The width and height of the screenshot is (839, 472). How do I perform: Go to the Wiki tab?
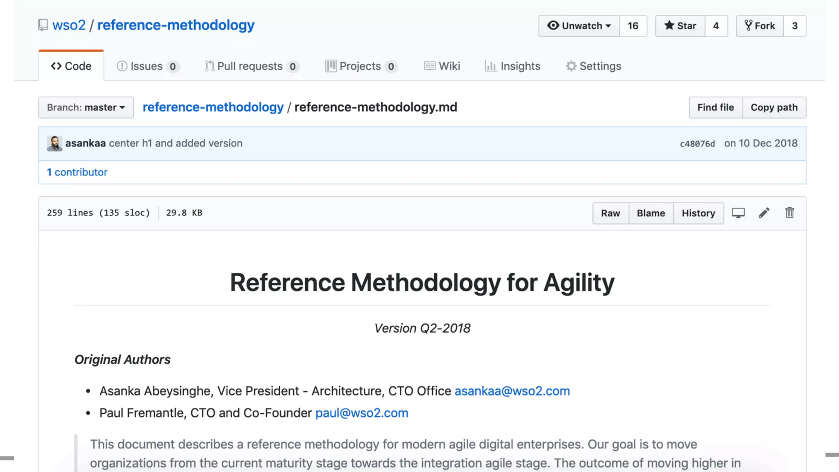(x=442, y=66)
